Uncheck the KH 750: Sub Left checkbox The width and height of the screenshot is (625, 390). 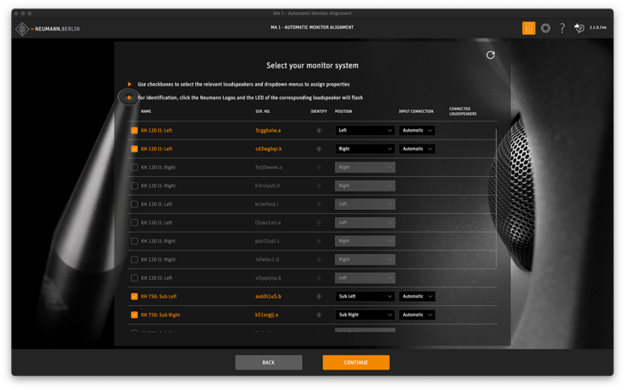click(134, 297)
